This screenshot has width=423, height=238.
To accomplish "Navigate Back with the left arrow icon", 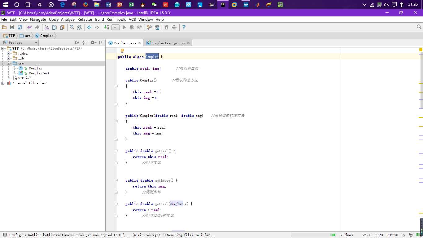I will pyautogui.click(x=89, y=27).
